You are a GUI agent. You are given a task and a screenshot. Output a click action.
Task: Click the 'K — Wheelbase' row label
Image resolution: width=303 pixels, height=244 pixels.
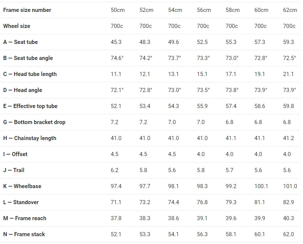coord(22,186)
